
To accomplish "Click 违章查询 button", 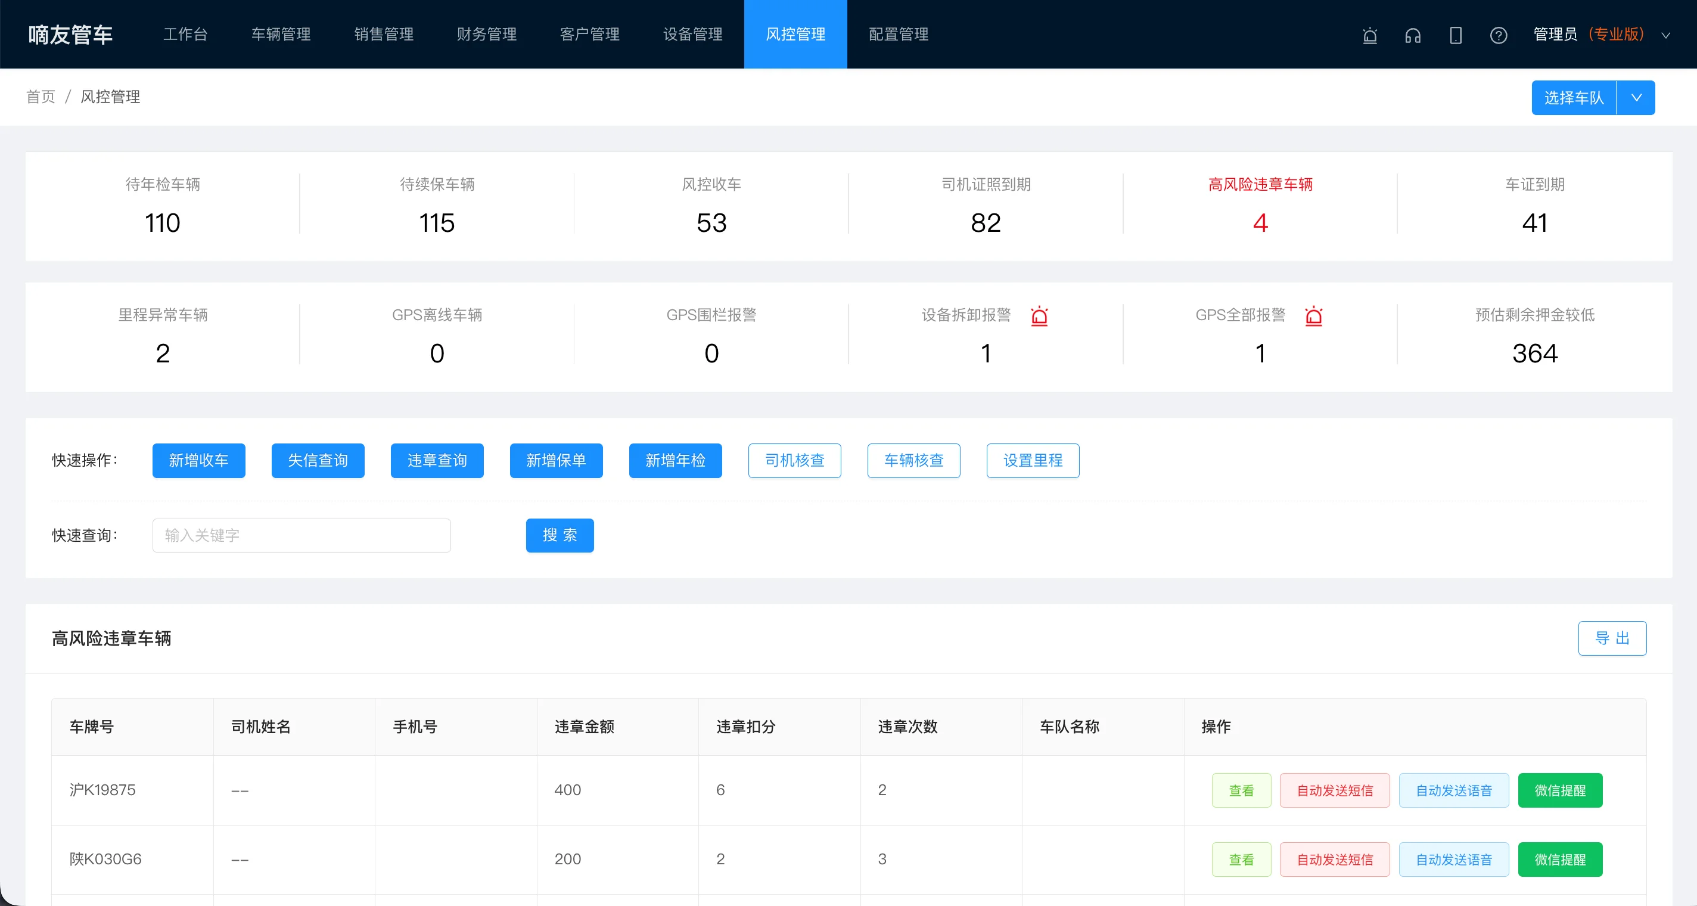I will (x=437, y=461).
